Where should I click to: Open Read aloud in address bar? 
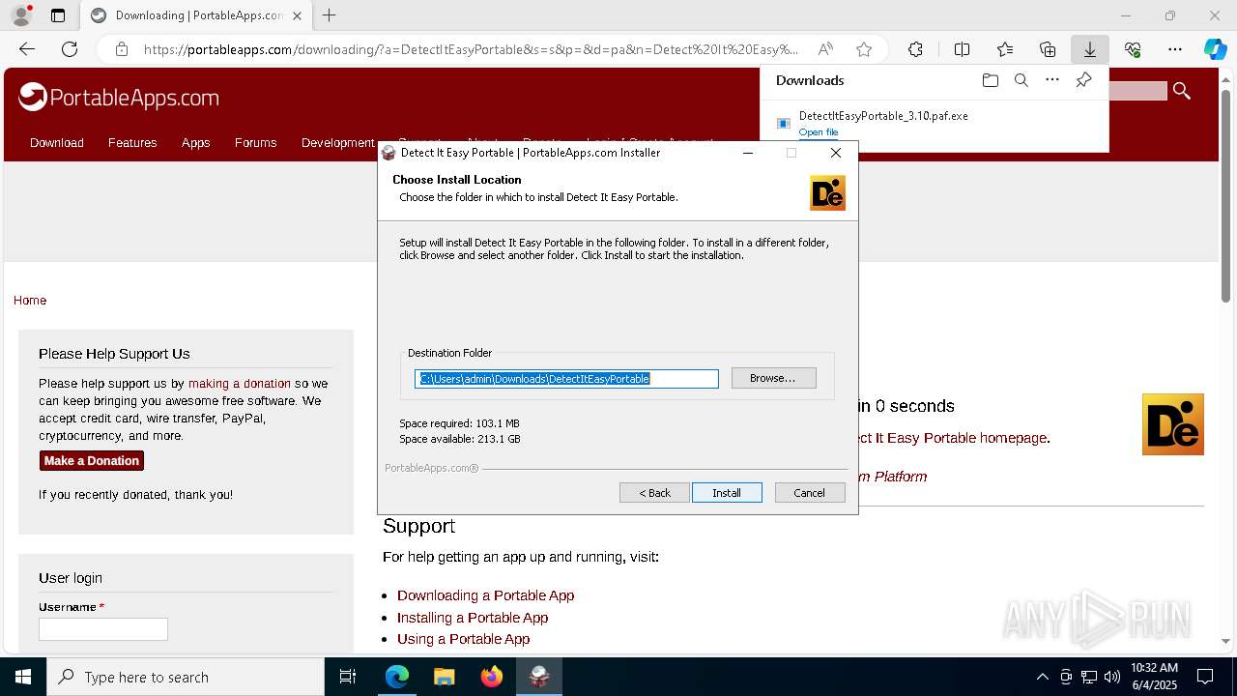click(x=825, y=49)
